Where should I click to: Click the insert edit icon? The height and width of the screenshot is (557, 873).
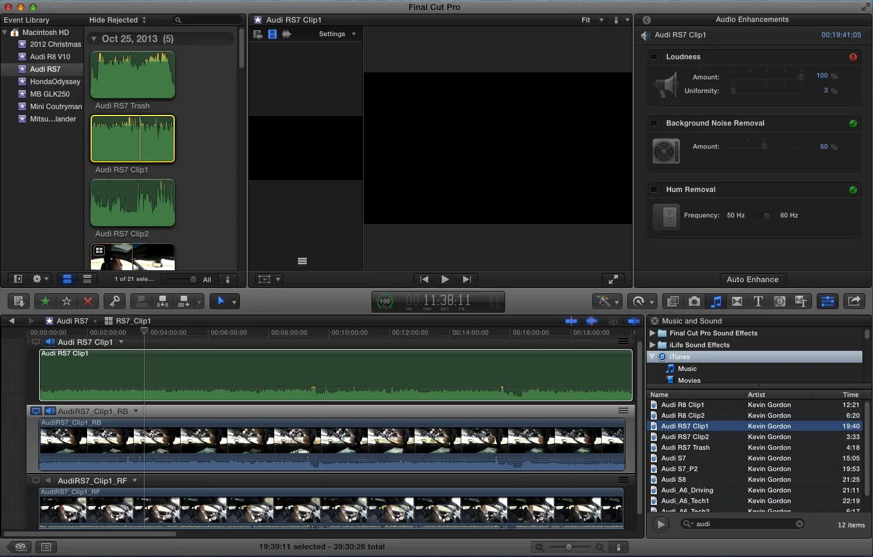[162, 302]
